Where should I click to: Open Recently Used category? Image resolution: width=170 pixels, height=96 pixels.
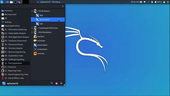pyautogui.click(x=15, y=14)
